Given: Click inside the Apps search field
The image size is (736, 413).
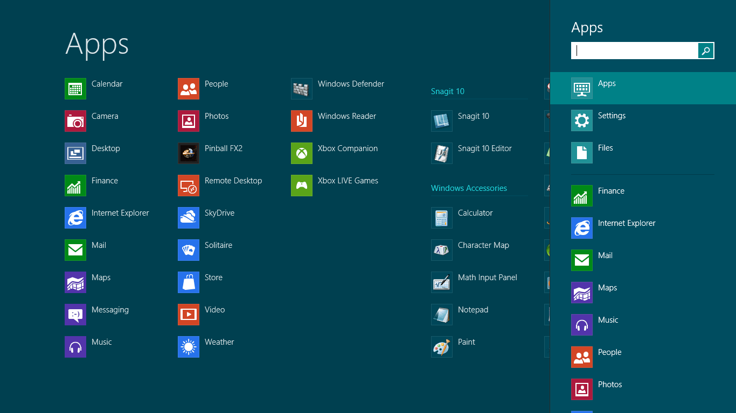Looking at the screenshot, I should tap(635, 51).
